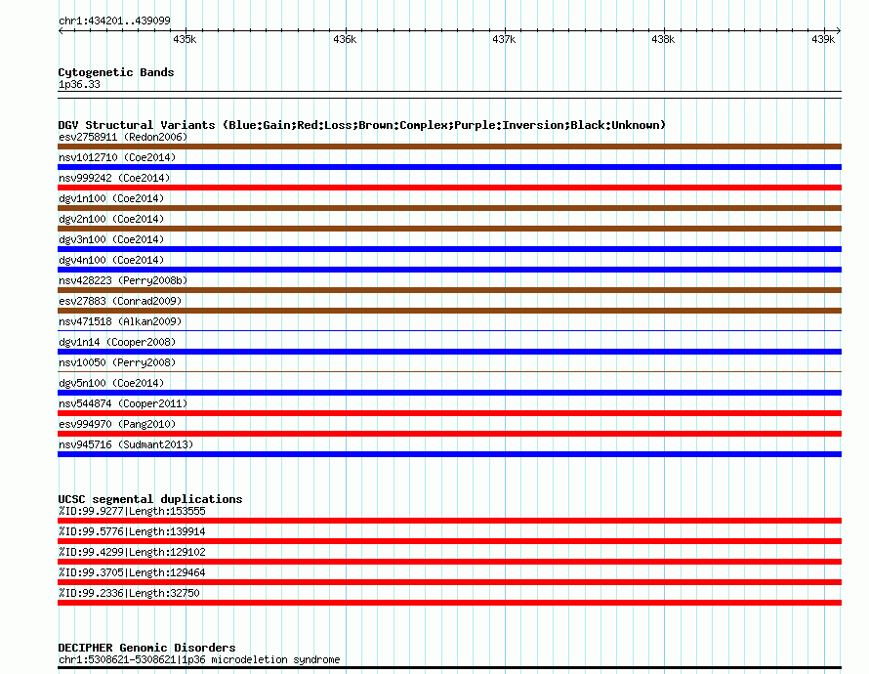Click the red bar under esv994970

[449, 434]
